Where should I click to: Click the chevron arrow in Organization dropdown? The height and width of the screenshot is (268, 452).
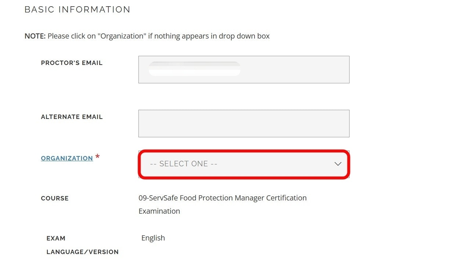[338, 164]
